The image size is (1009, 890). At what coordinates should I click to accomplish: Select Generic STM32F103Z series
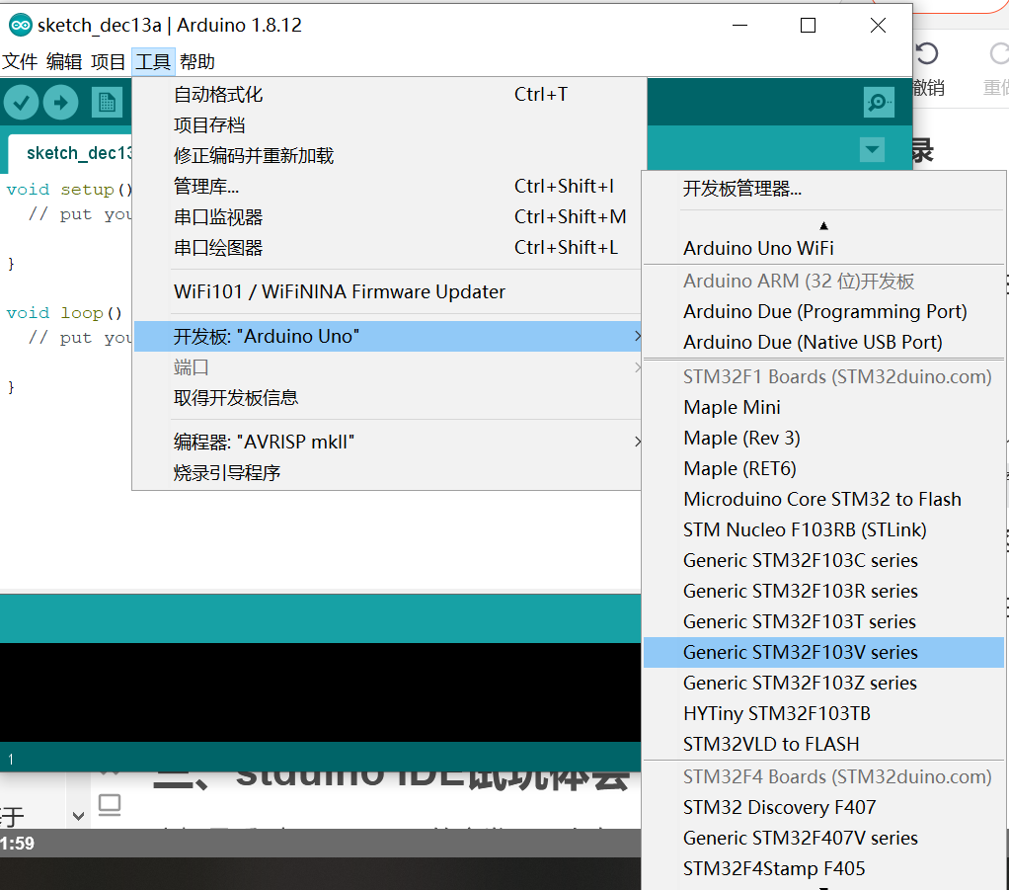(x=823, y=683)
